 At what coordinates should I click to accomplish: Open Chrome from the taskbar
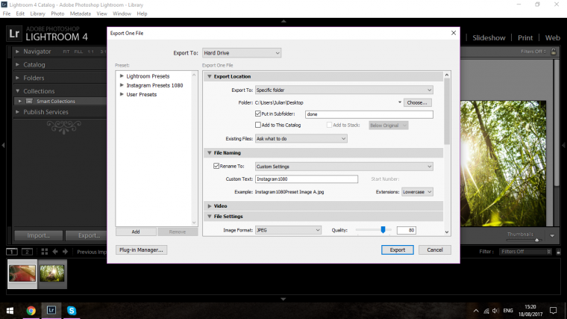(31, 311)
